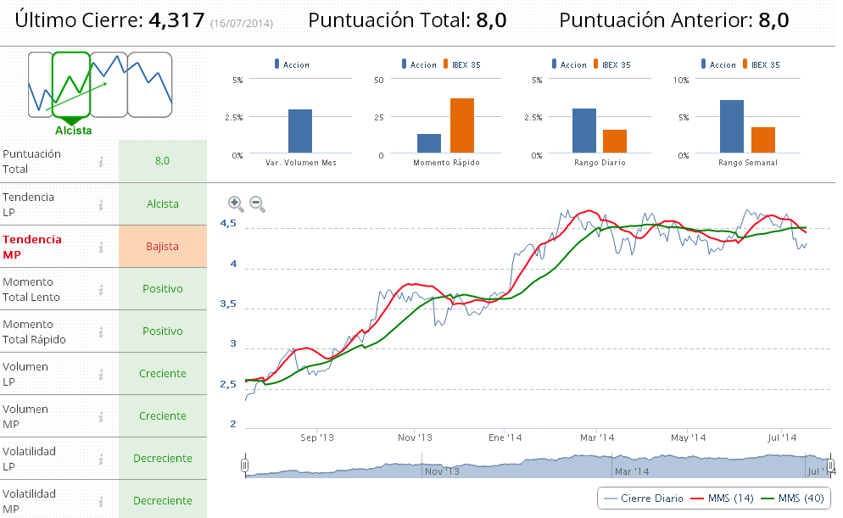Toggle Accion legend in Rango Diario chart
The image size is (843, 518).
[569, 64]
